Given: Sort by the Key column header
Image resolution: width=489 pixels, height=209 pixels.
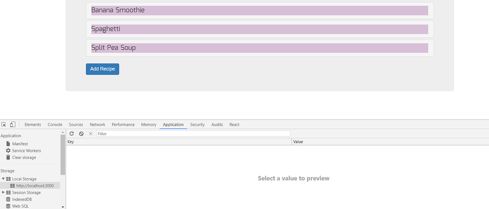Looking at the screenshot, I should 70,141.
